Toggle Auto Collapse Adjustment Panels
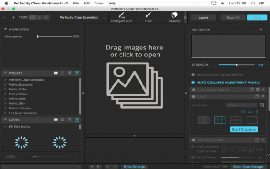 click(193, 83)
